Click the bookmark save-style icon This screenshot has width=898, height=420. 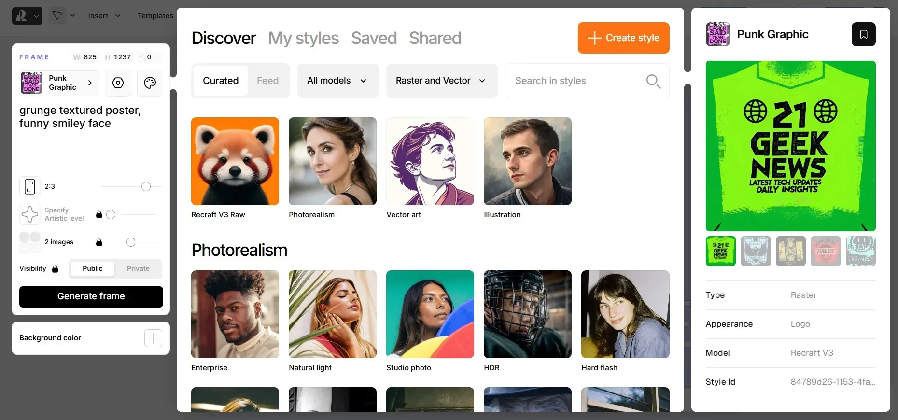pos(863,34)
